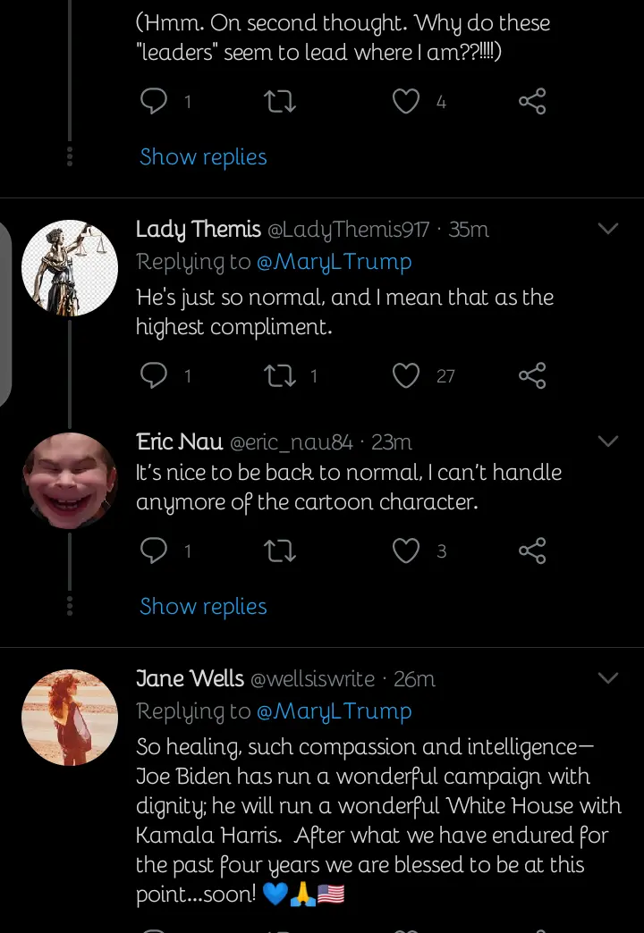Open options chevron on Lady Themis's tweet
644x933 pixels.
(608, 229)
